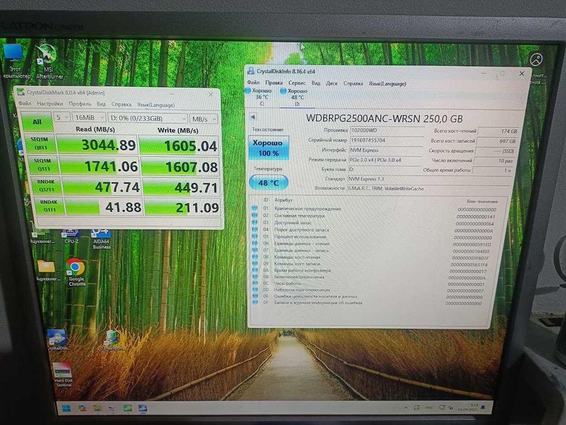566x425 pixels.
Task: Click status icon of Небезопасные отключения row
Action: 255,290
